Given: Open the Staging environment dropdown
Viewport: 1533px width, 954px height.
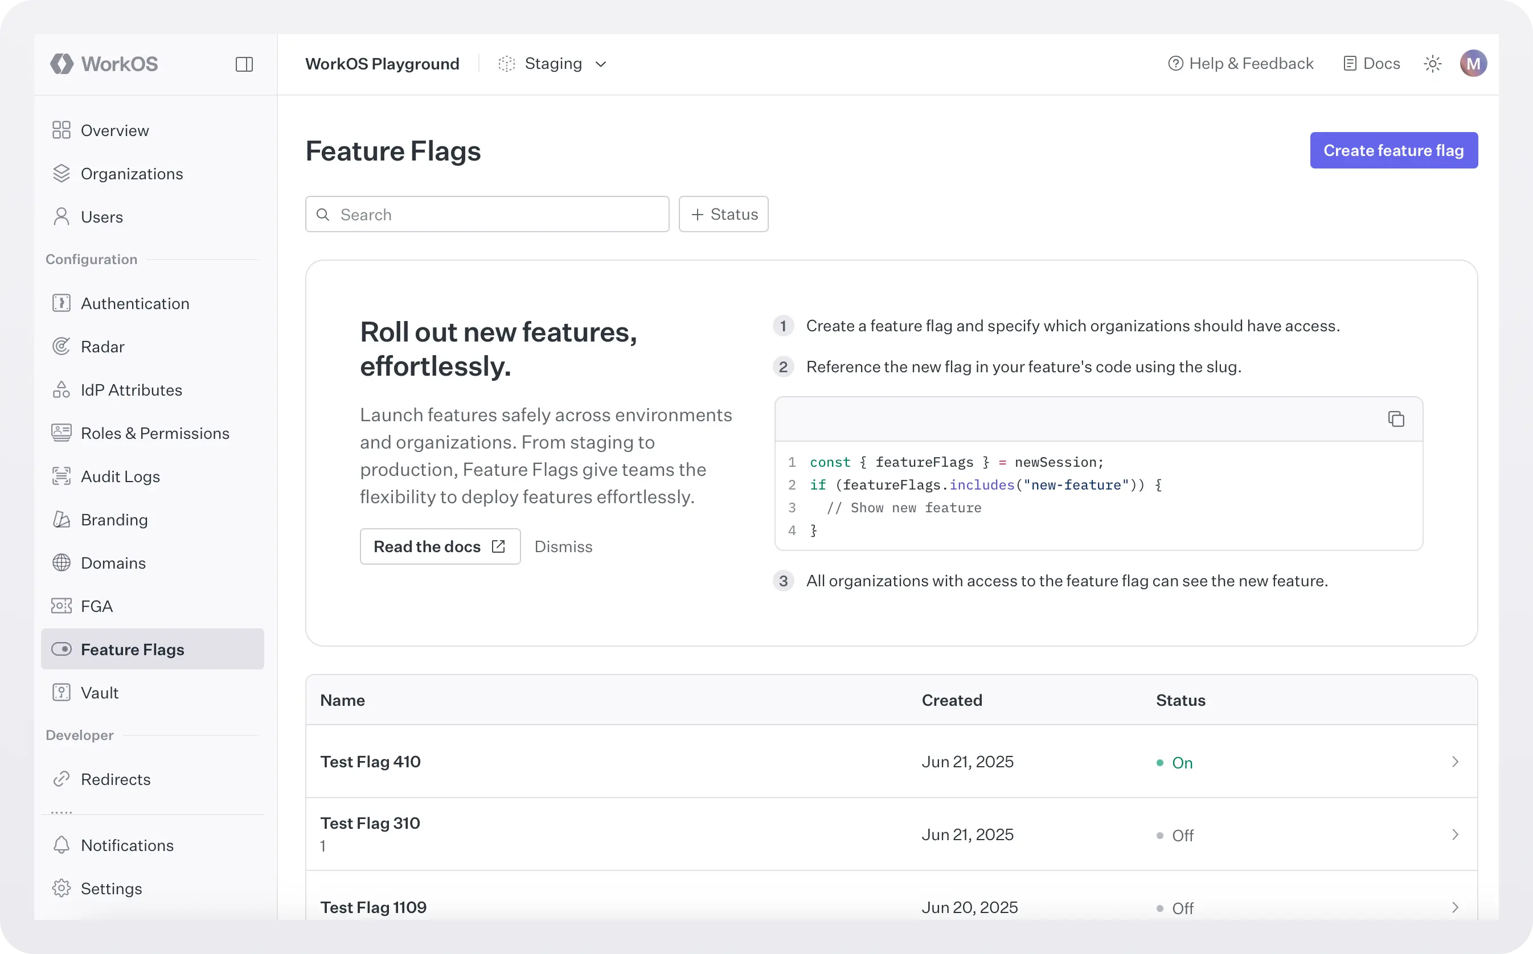Looking at the screenshot, I should tap(553, 64).
